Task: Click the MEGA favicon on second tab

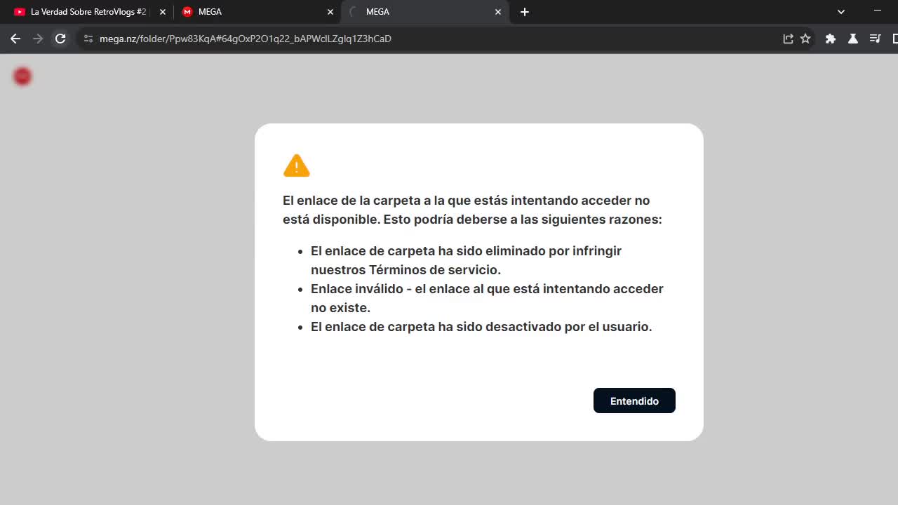Action: [x=187, y=12]
